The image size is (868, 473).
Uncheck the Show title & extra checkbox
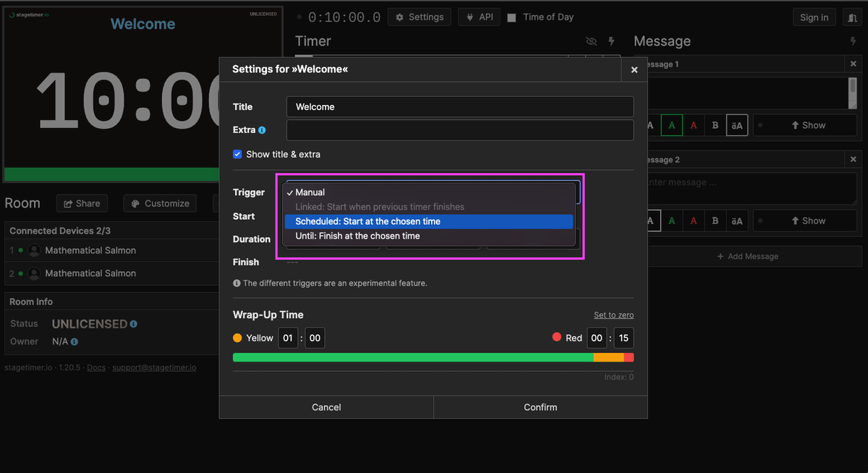(237, 154)
